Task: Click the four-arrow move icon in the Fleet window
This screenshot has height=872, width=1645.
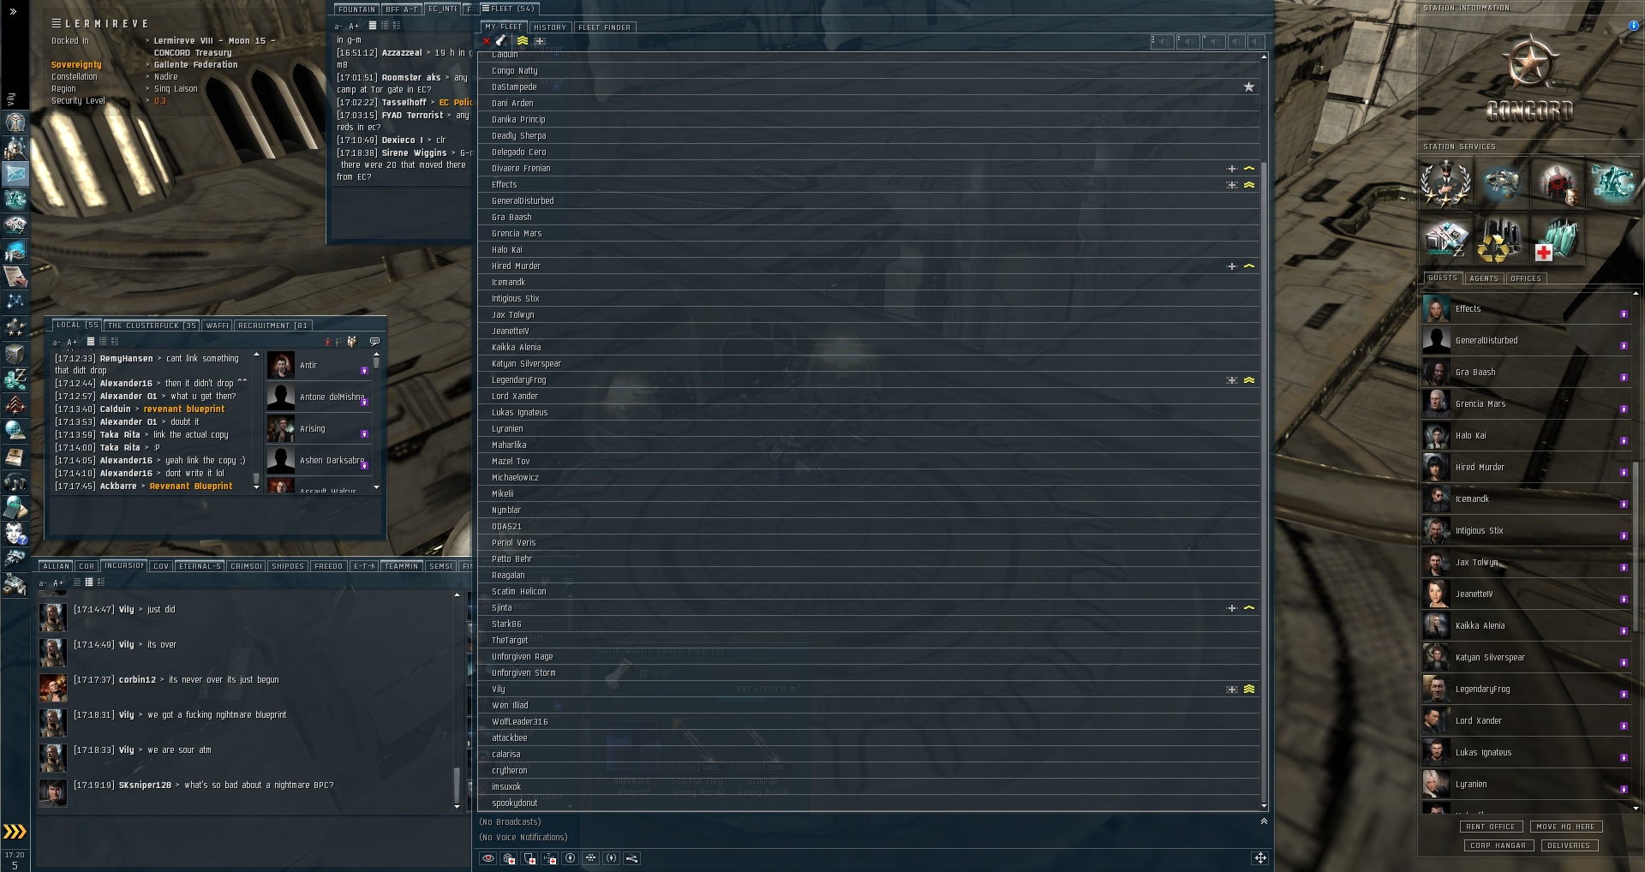Action: click(1260, 857)
